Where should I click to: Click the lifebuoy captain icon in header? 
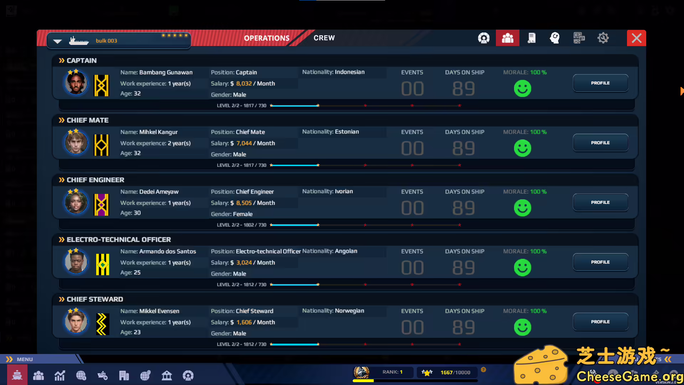click(483, 38)
